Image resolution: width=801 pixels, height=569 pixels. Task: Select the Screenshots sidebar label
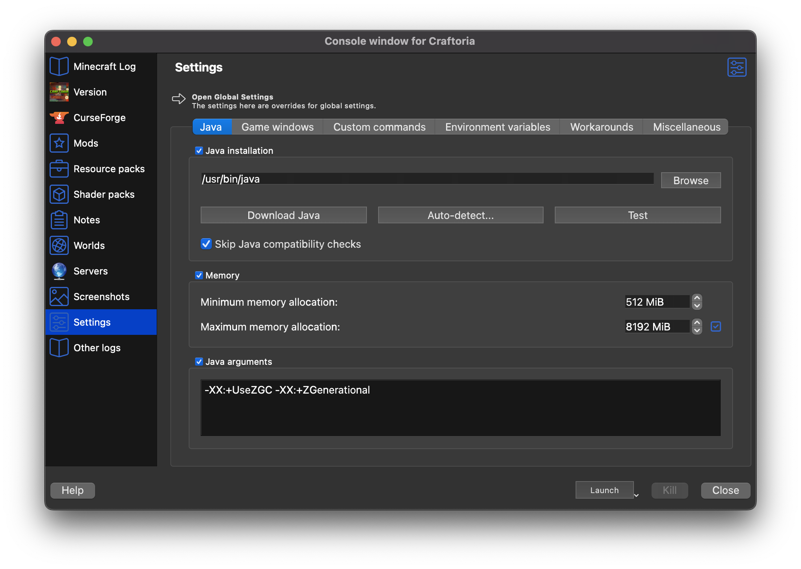click(x=102, y=296)
